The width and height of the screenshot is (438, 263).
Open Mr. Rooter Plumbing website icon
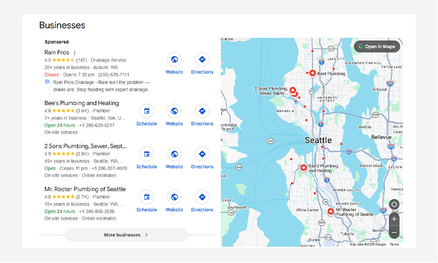tap(174, 198)
